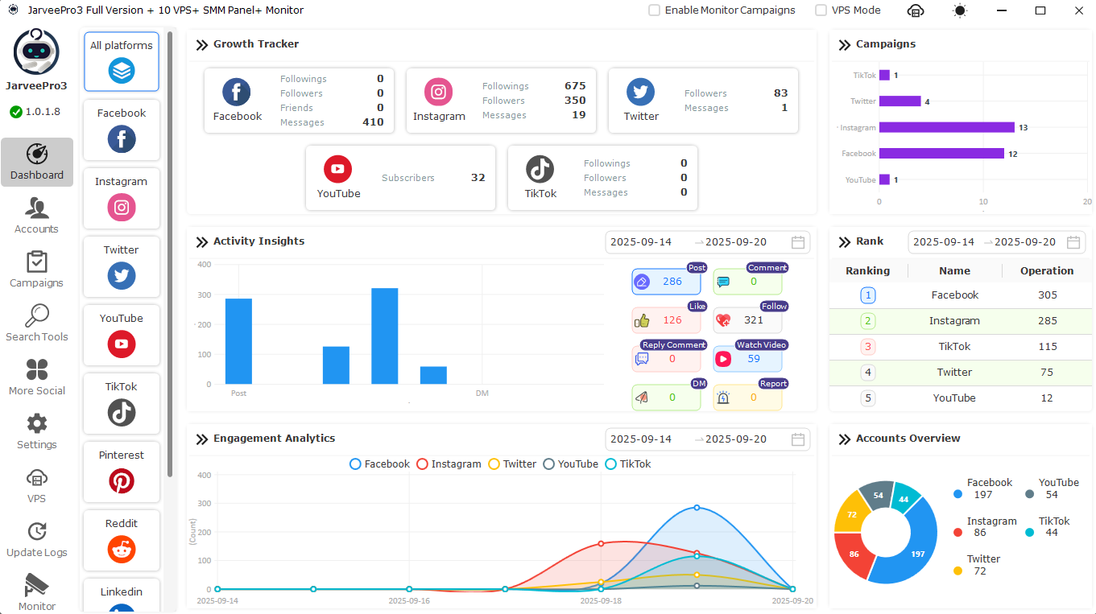The width and height of the screenshot is (1096, 614).
Task: Enable the VPS Mode checkbox
Action: pyautogui.click(x=821, y=10)
